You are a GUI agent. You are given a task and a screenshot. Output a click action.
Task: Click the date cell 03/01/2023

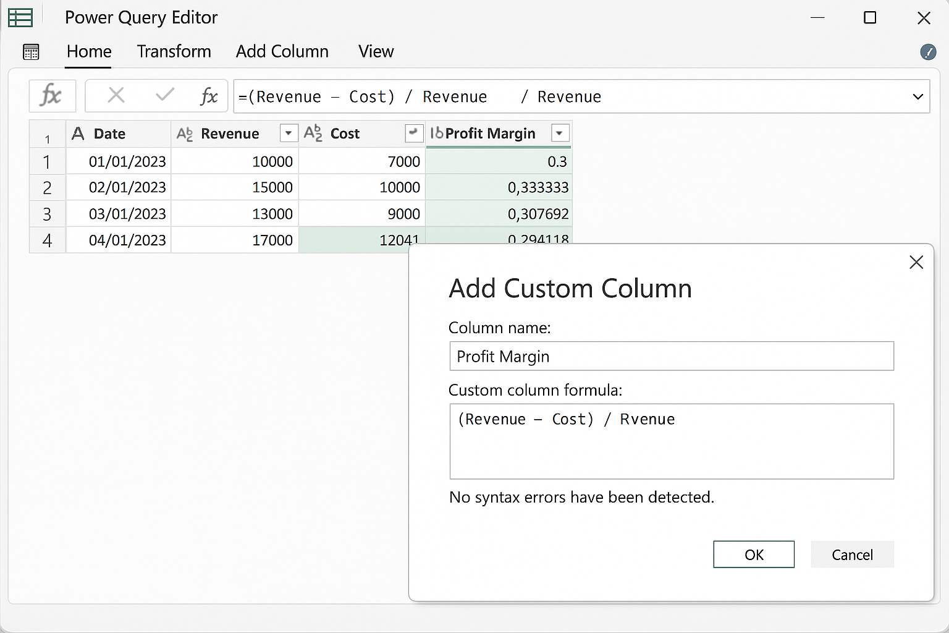click(x=119, y=214)
